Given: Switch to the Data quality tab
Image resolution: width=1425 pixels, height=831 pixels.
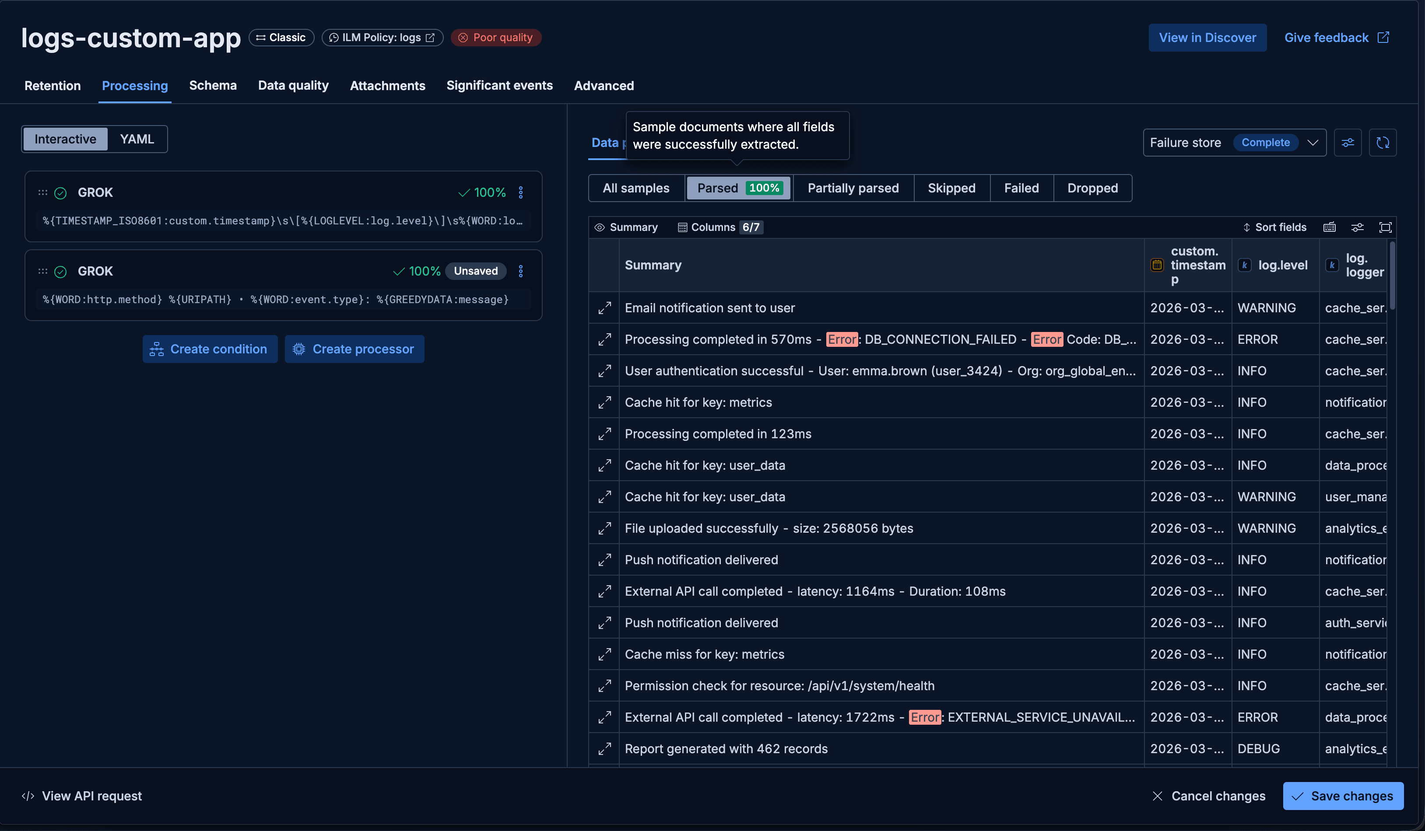Looking at the screenshot, I should click(x=293, y=85).
